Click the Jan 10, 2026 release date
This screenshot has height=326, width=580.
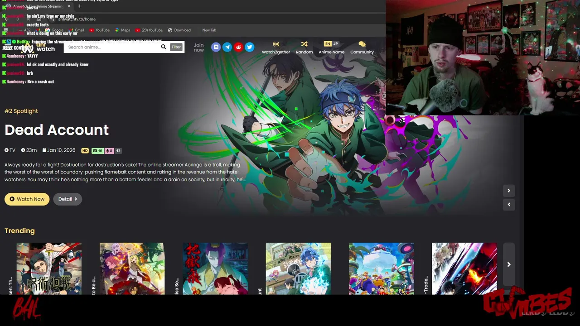[59, 150]
